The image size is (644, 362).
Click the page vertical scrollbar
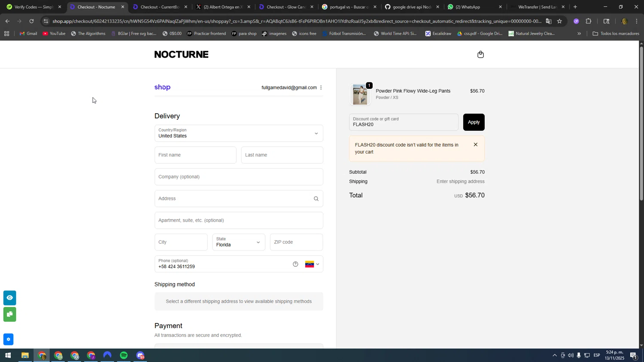point(641,124)
